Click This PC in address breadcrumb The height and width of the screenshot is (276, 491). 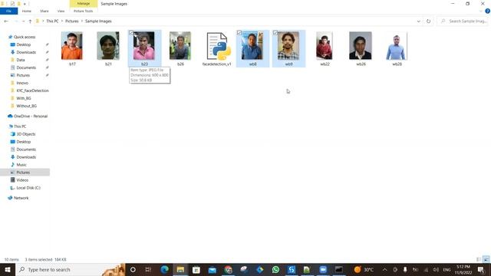click(x=52, y=21)
